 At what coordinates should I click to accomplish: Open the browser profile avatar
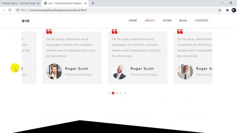234,10
